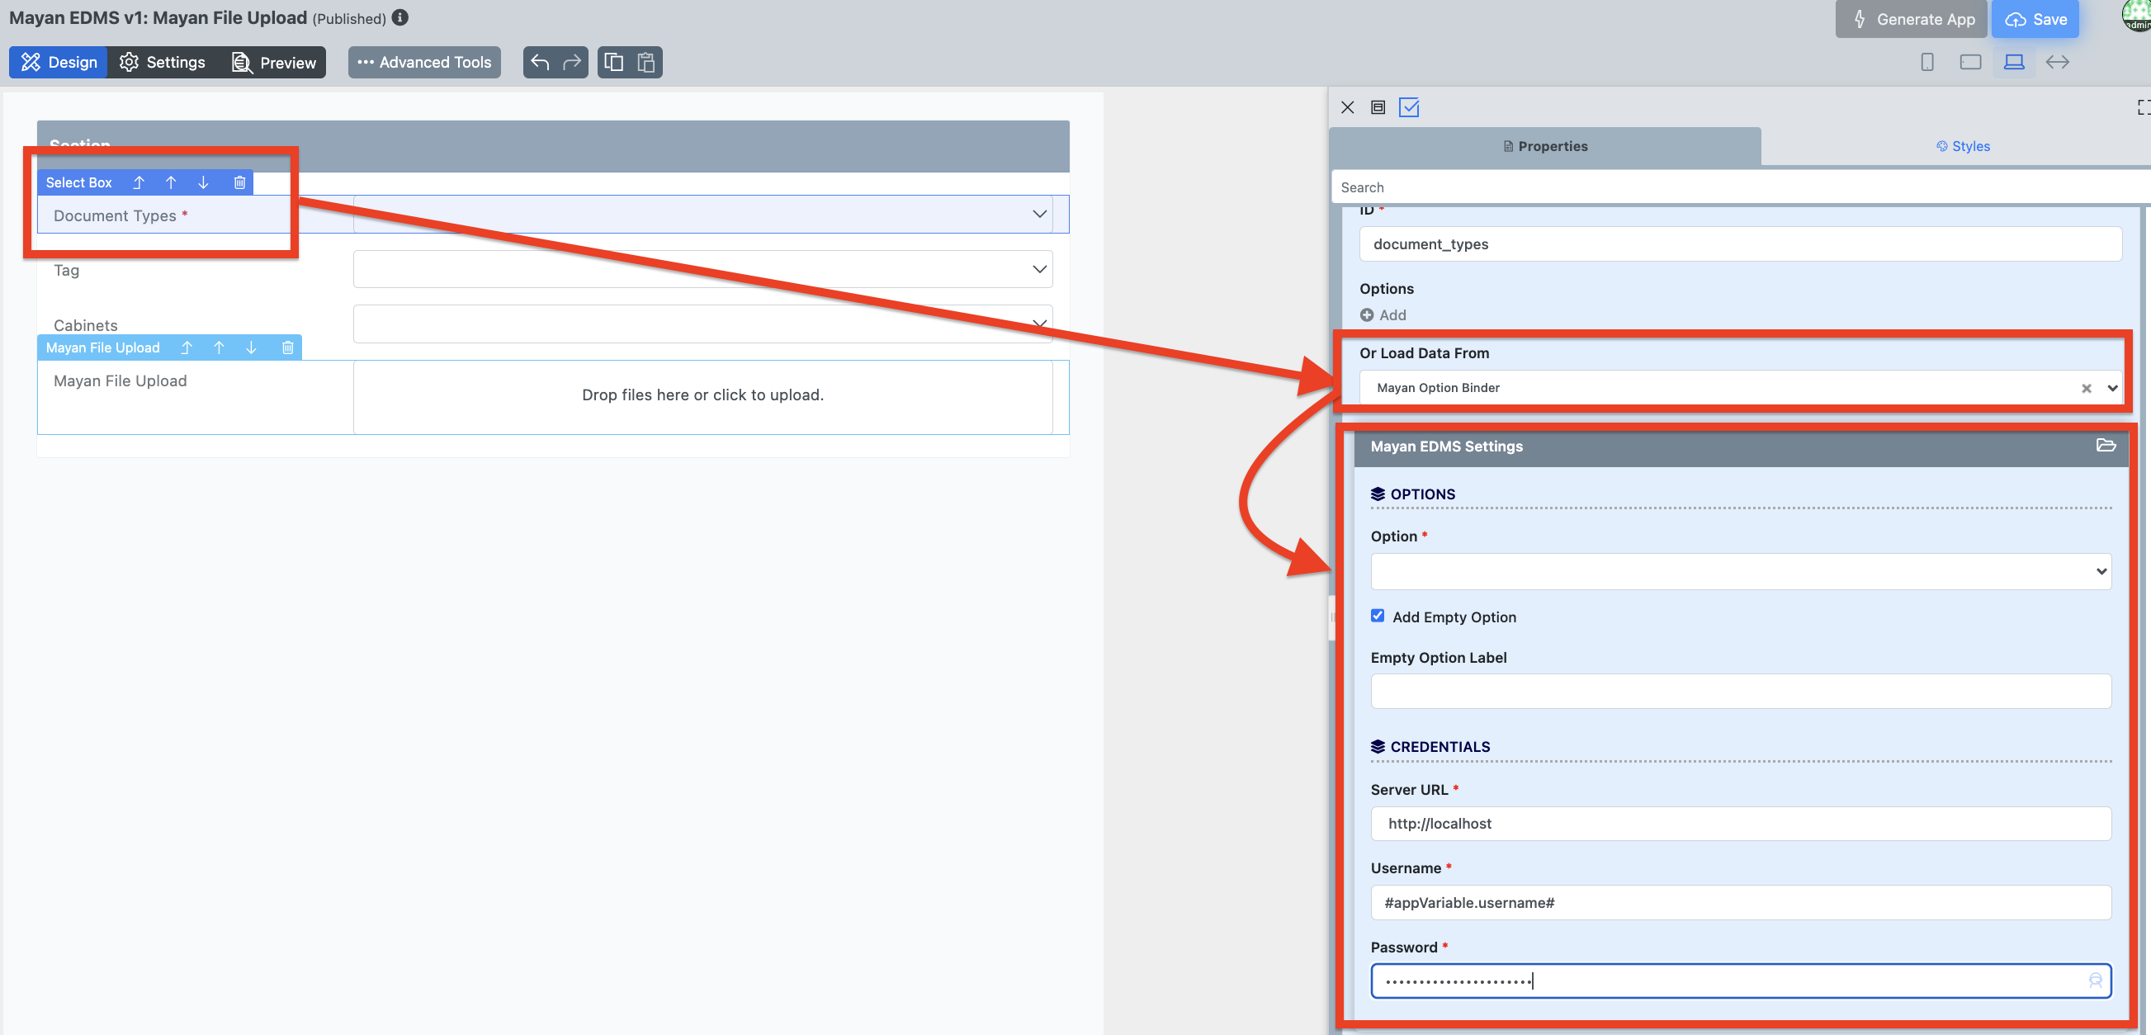Click the paste clipboard icon

pos(645,63)
